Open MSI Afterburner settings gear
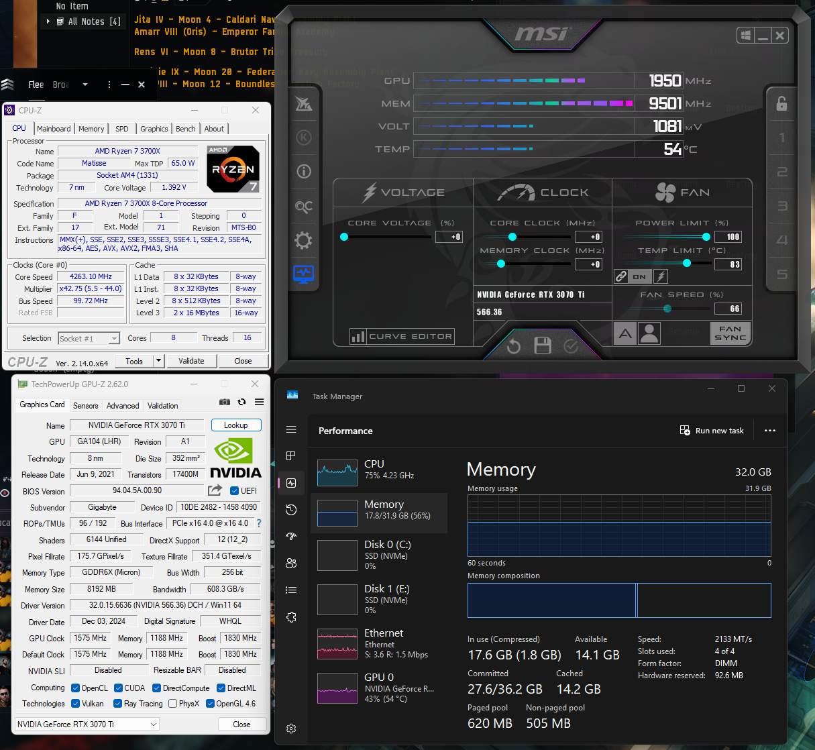Viewport: 815px width, 750px height. coord(304,240)
